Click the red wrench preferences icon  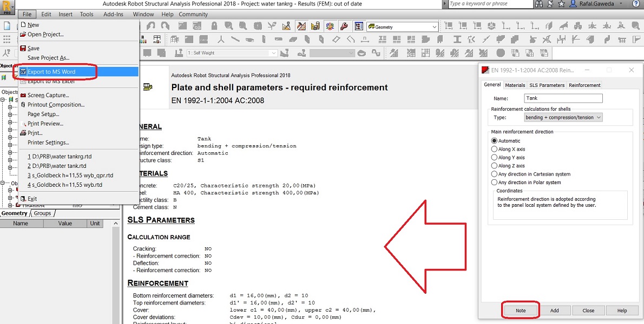click(344, 26)
